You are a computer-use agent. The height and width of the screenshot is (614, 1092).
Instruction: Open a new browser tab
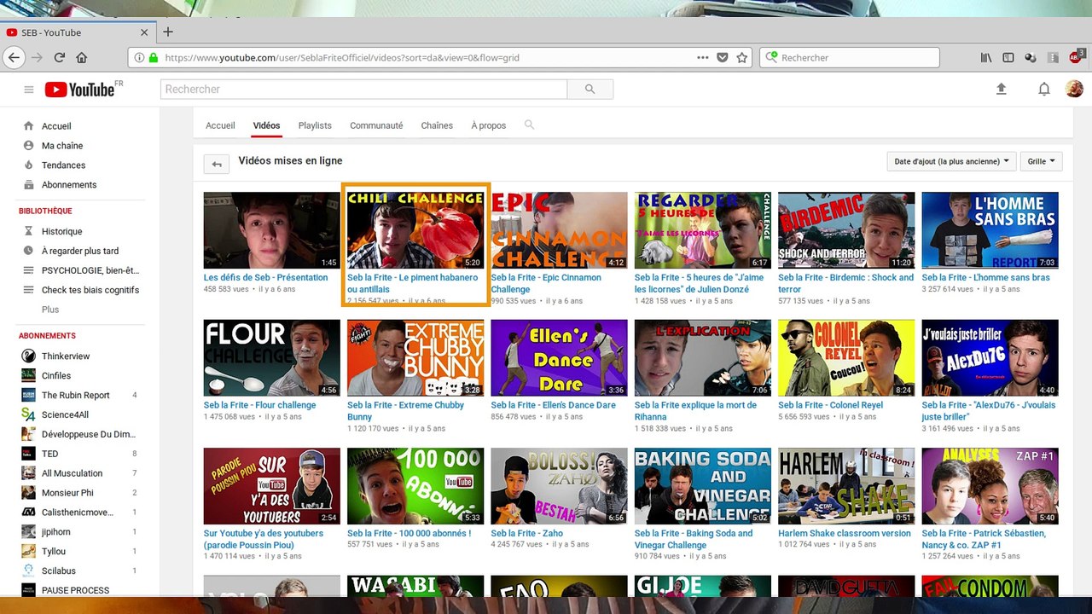point(168,32)
